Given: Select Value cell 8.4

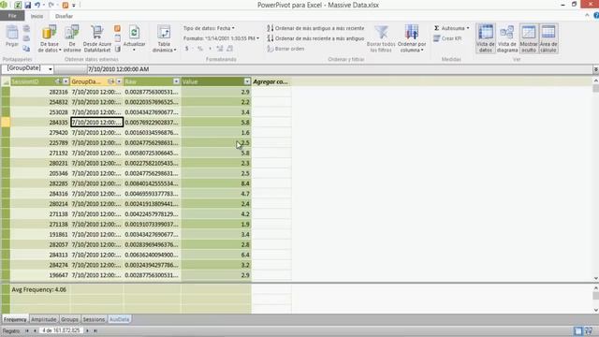Looking at the screenshot, I should tap(216, 183).
